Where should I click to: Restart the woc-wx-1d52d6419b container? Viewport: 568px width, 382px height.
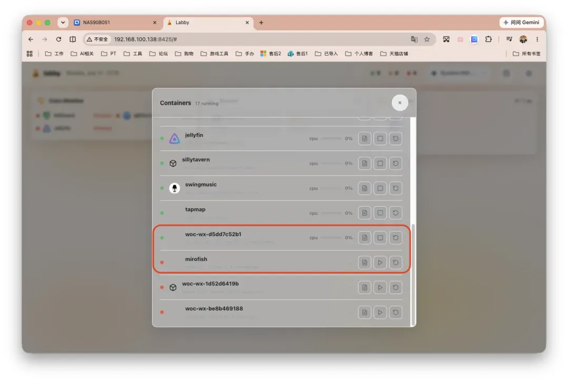(x=395, y=287)
